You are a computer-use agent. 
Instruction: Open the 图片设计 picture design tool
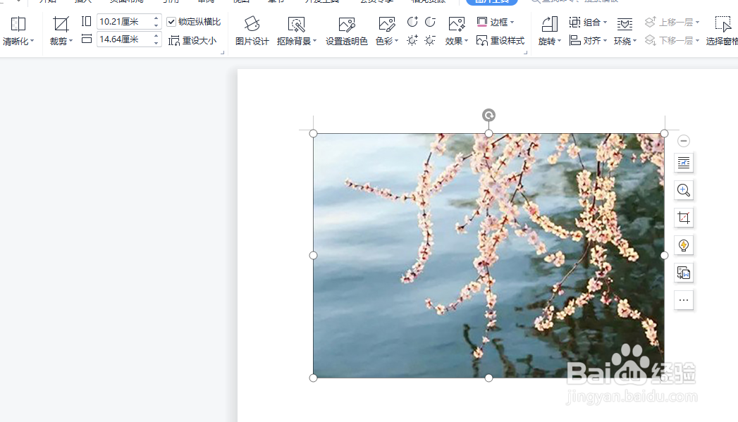(252, 31)
